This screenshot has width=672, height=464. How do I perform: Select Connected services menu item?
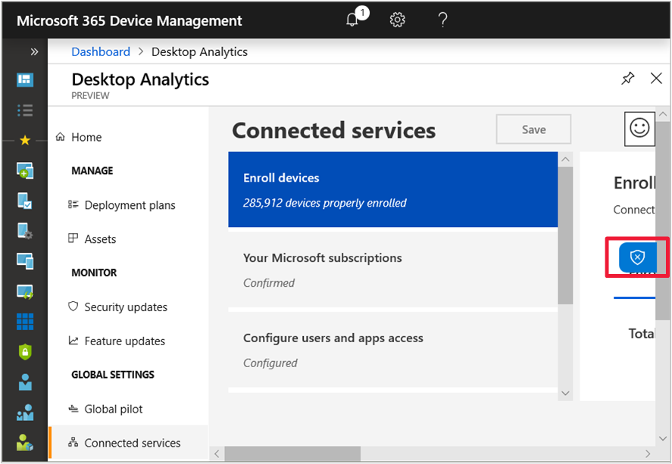pos(129,443)
